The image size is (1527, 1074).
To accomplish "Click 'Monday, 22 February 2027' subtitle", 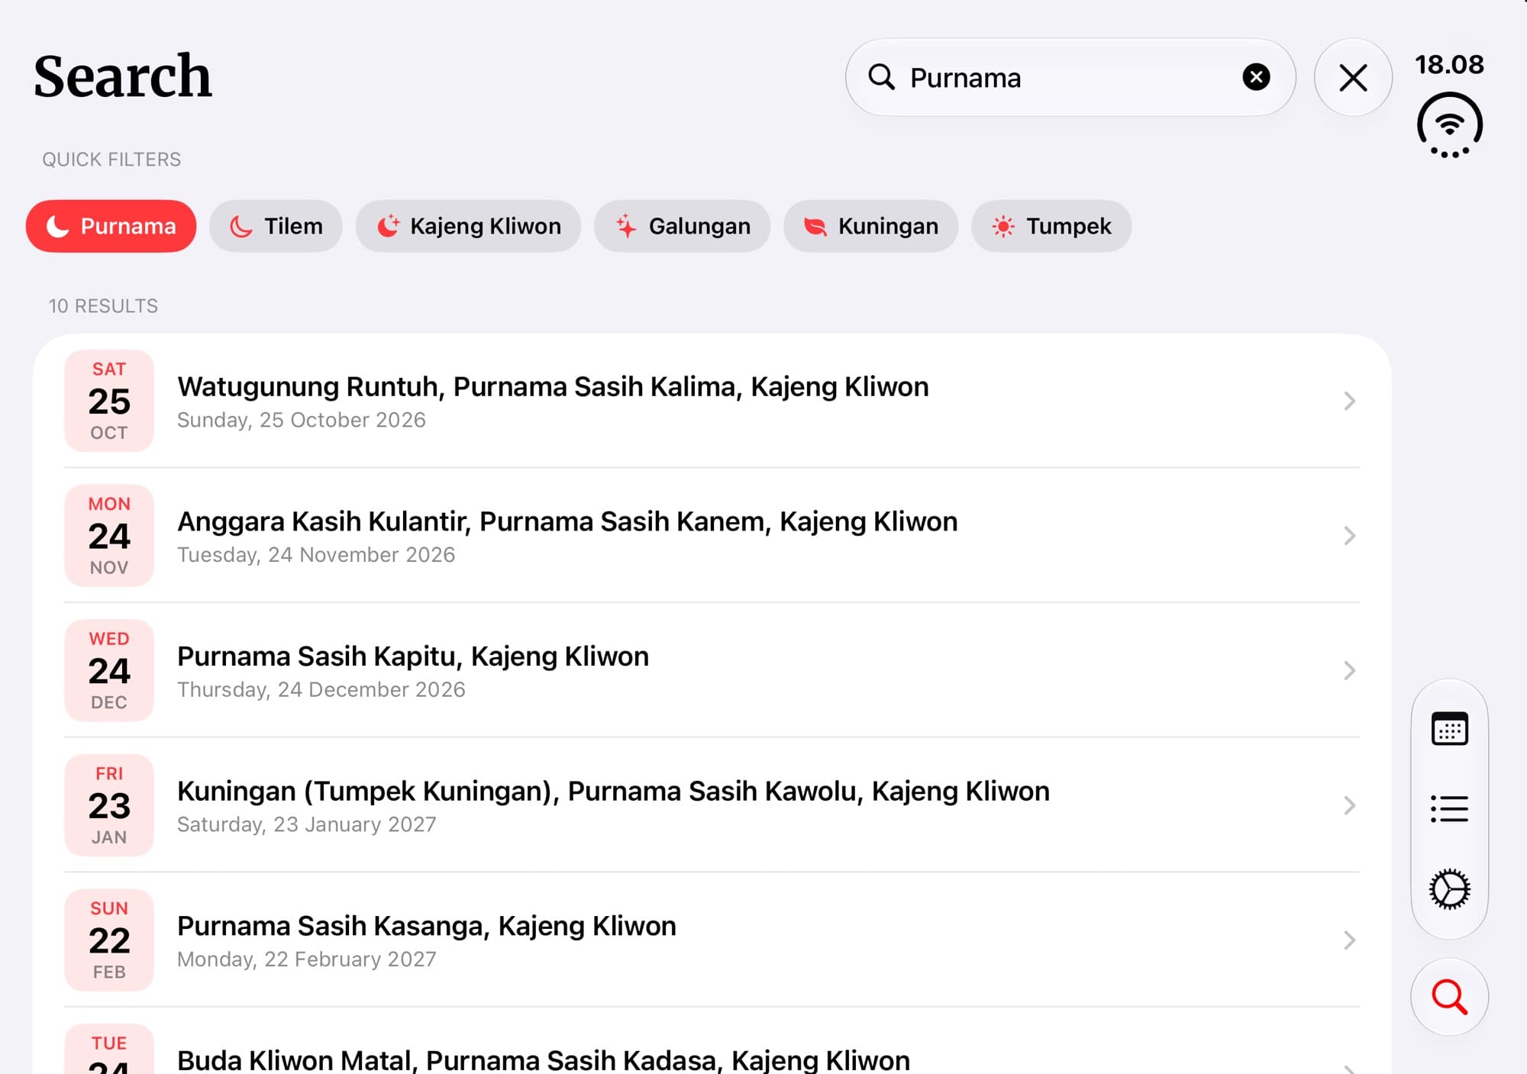I will pos(307,959).
